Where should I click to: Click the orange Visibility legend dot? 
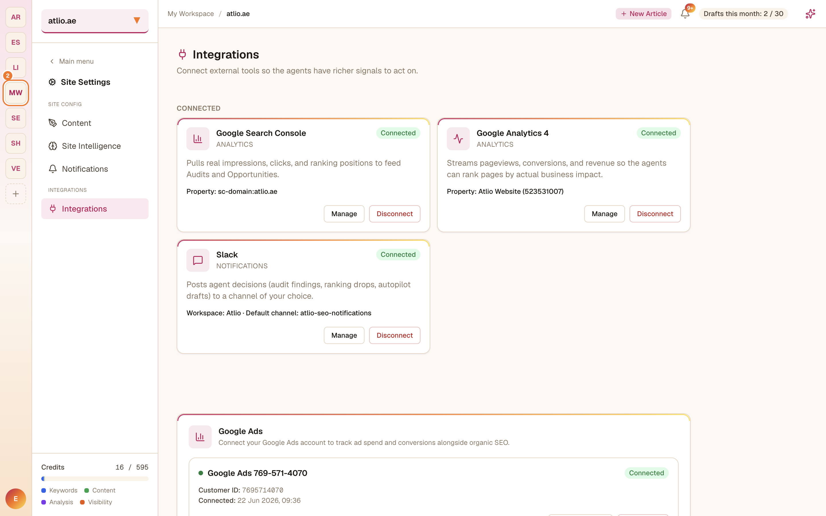[x=82, y=502]
